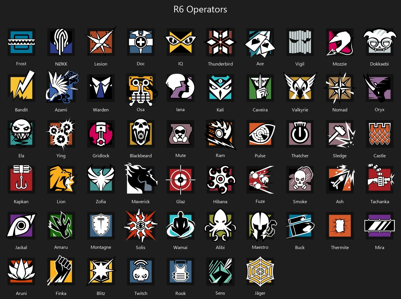The image size is (401, 299).
Task: Select the Pulse eye icon
Action: tap(260, 134)
